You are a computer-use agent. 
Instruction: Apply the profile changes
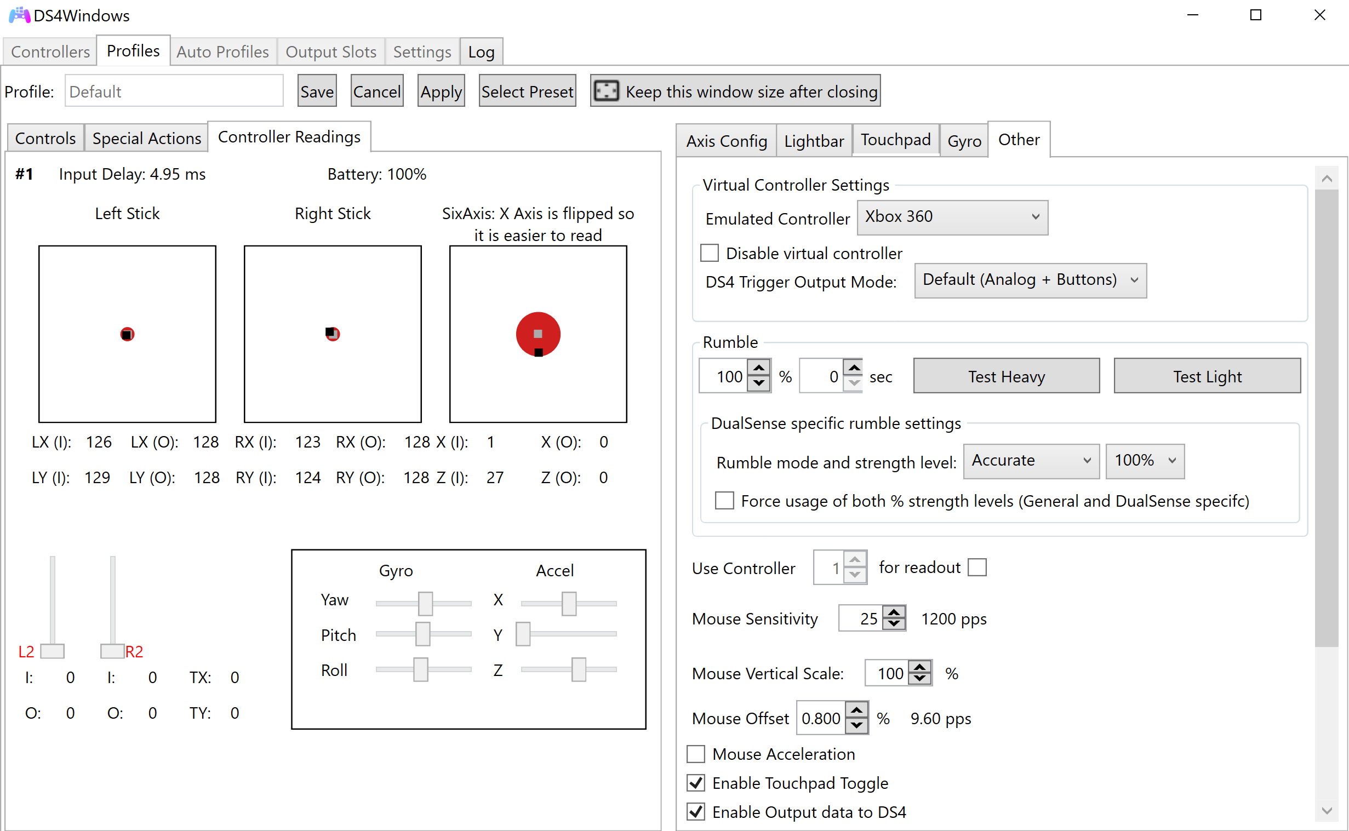pos(442,91)
